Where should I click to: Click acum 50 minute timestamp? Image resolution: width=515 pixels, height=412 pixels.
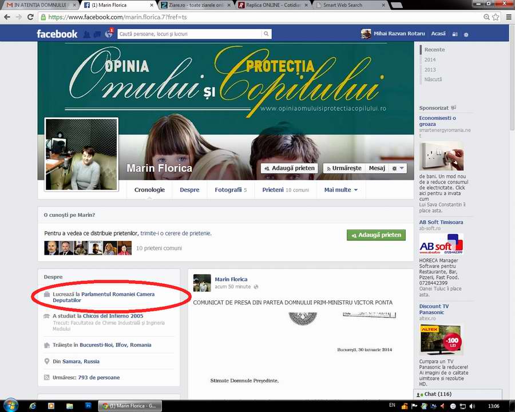pos(232,287)
